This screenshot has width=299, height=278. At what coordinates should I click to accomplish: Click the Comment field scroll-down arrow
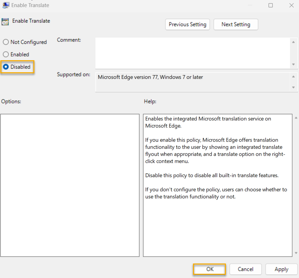pos(294,64)
